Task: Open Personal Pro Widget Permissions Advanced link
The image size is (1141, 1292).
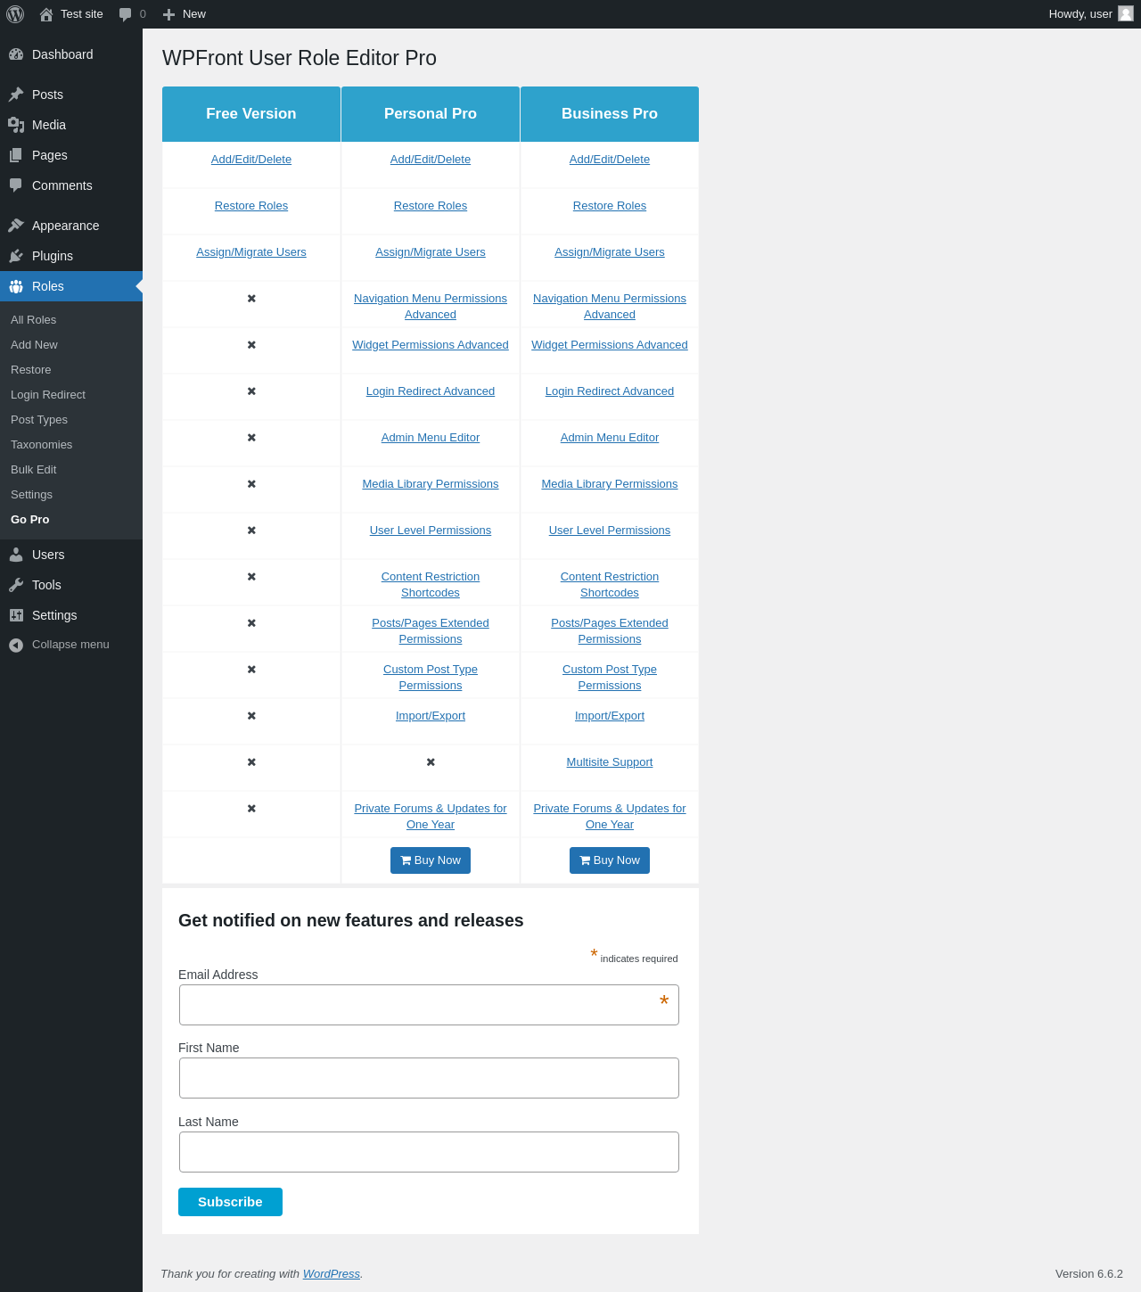Action: 431,345
